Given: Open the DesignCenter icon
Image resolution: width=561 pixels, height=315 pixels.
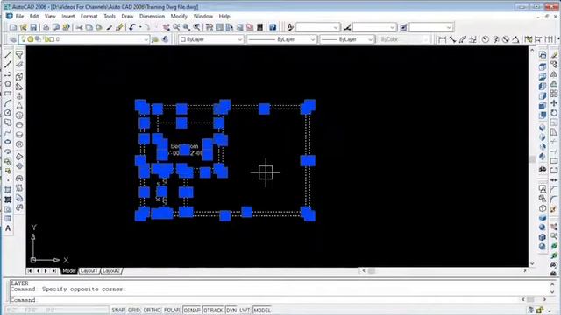Looking at the screenshot, I should 219,27.
